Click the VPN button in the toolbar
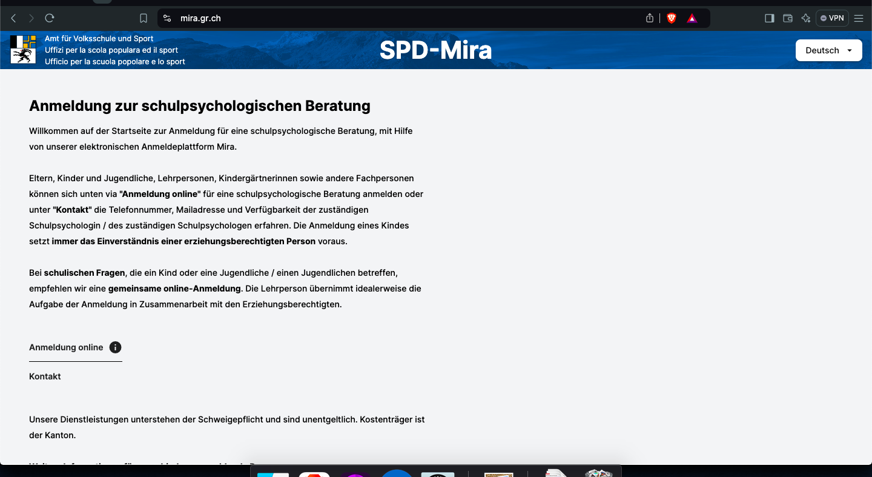The image size is (872, 477). [832, 18]
